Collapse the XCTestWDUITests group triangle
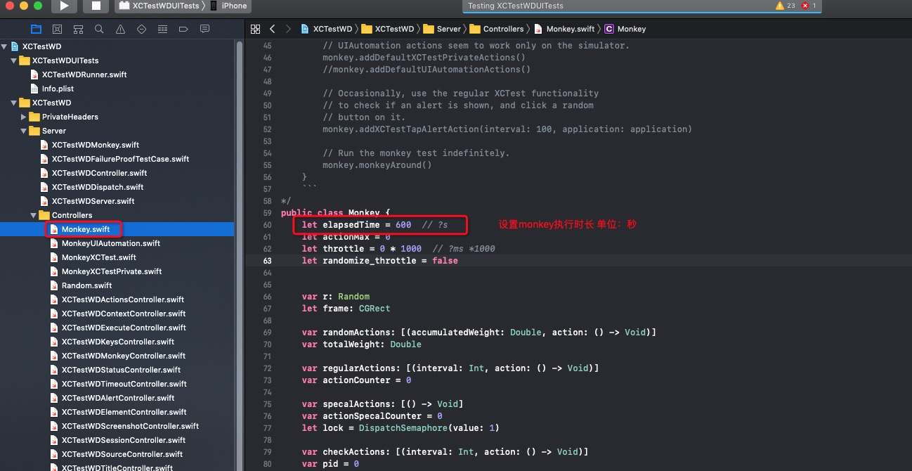 pyautogui.click(x=14, y=60)
